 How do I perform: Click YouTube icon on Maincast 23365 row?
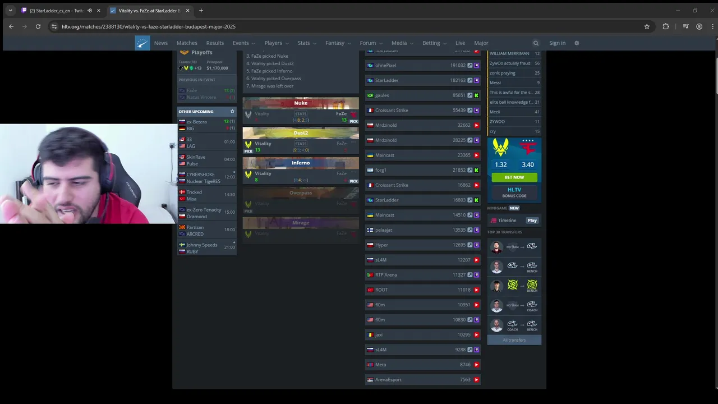point(477,155)
